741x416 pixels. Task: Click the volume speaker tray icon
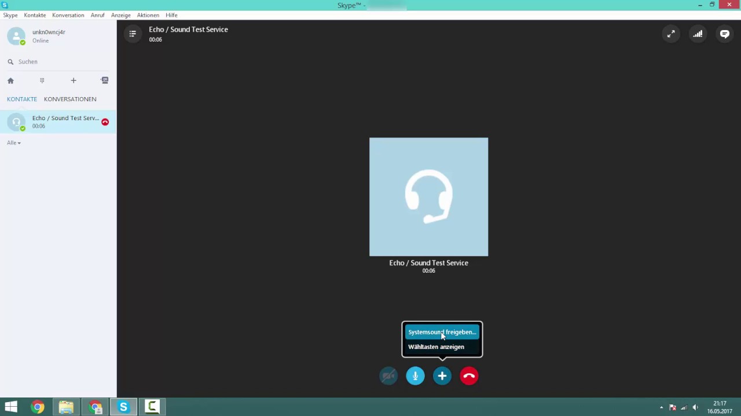[695, 407]
